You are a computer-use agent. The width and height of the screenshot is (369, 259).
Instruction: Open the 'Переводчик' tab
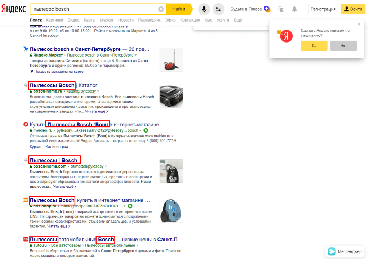[x=149, y=20]
